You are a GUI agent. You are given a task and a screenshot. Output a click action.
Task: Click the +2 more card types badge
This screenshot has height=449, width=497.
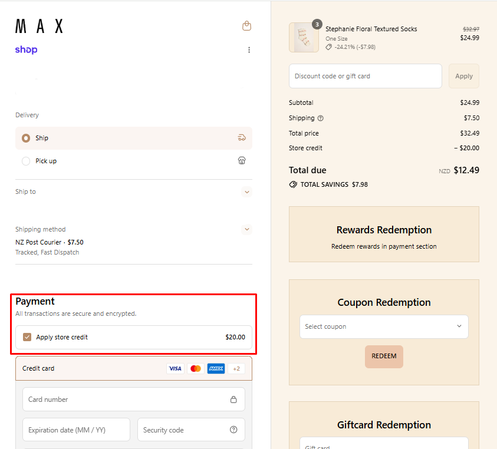coord(236,369)
